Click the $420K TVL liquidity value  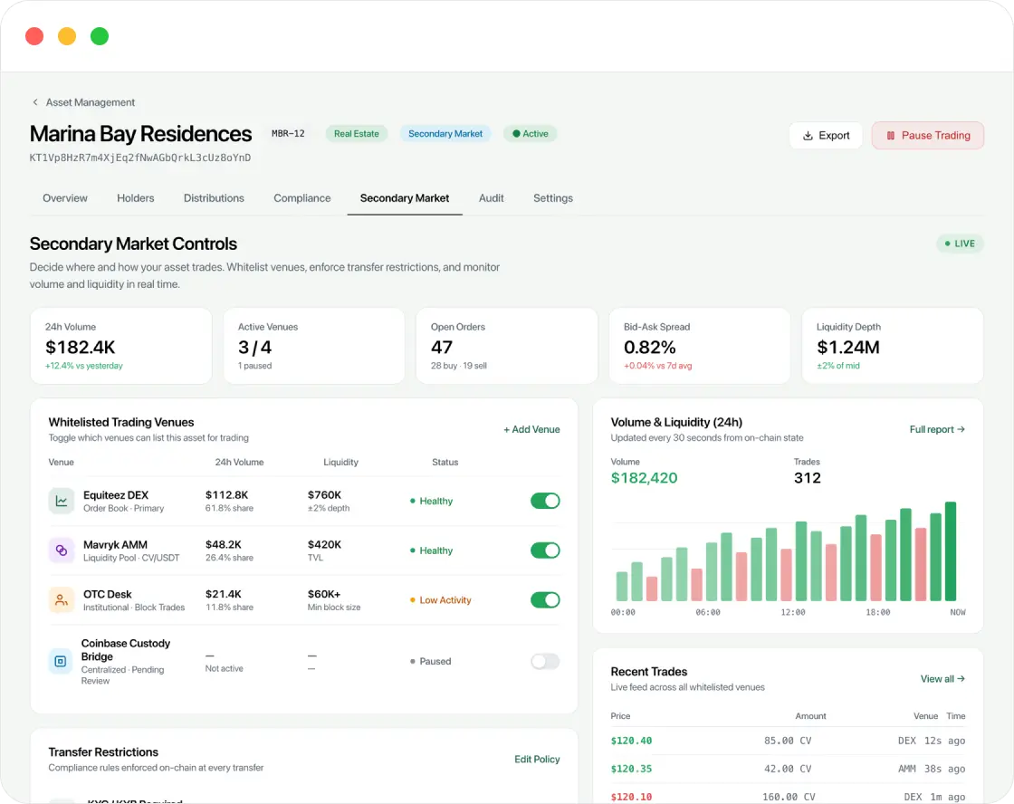324,545
